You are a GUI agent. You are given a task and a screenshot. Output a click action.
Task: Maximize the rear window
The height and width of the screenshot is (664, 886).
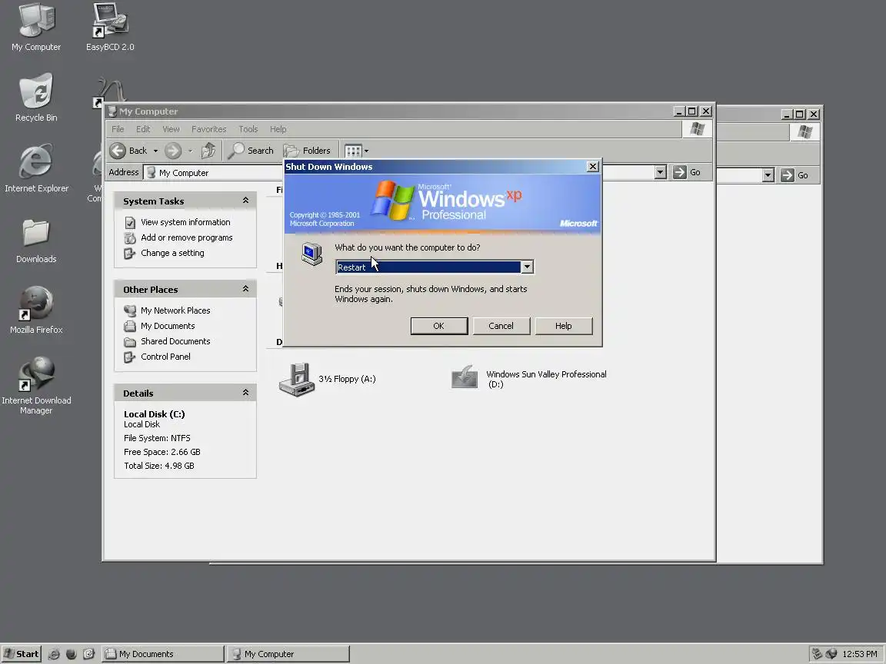point(799,114)
